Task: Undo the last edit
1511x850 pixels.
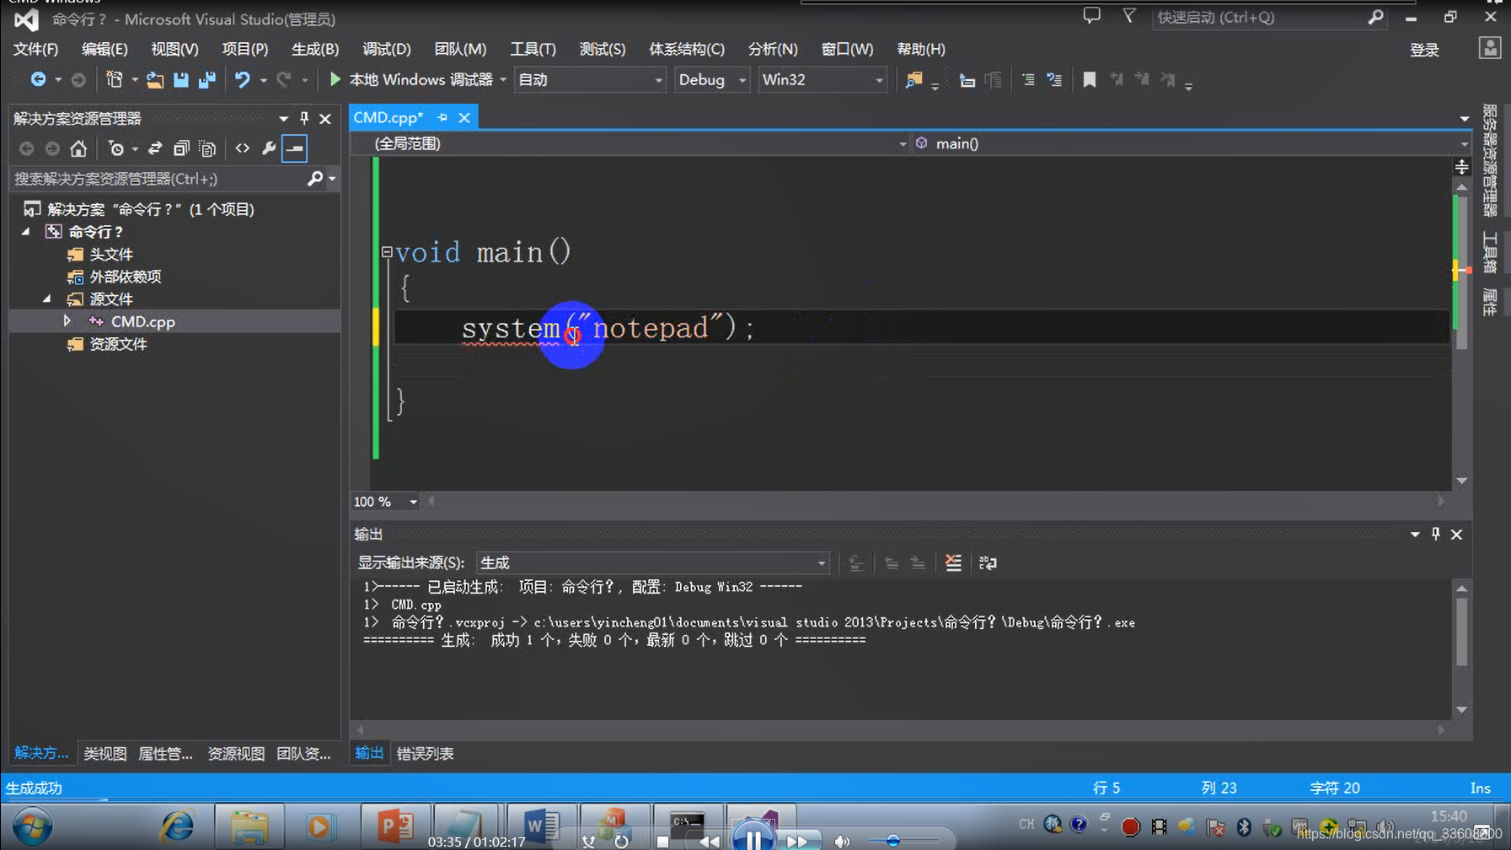Action: tap(242, 79)
